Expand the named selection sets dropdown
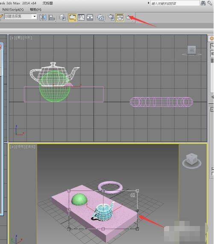Image resolution: width=214 pixels, height=244 pixels. coord(35,16)
